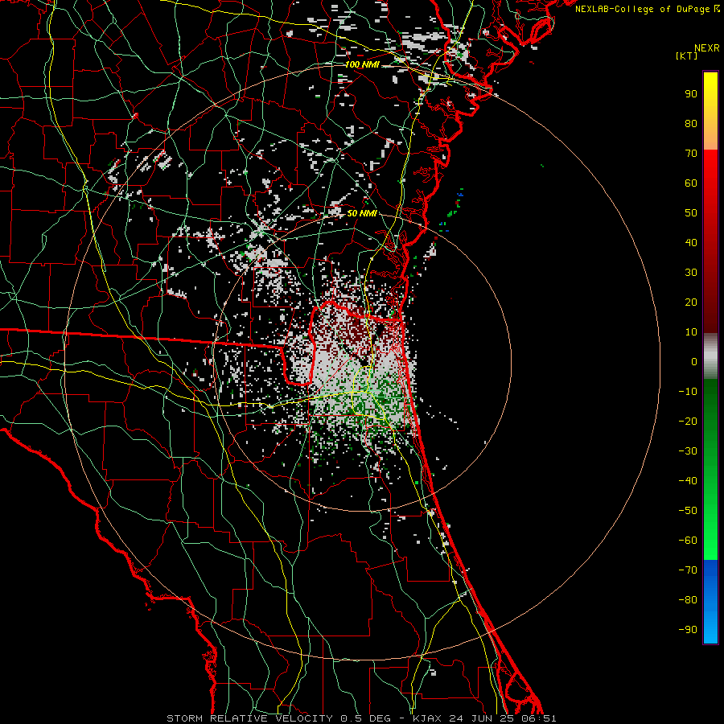Click the -30 value on velocity scale
Screen dimensions: 724x724
[688, 451]
